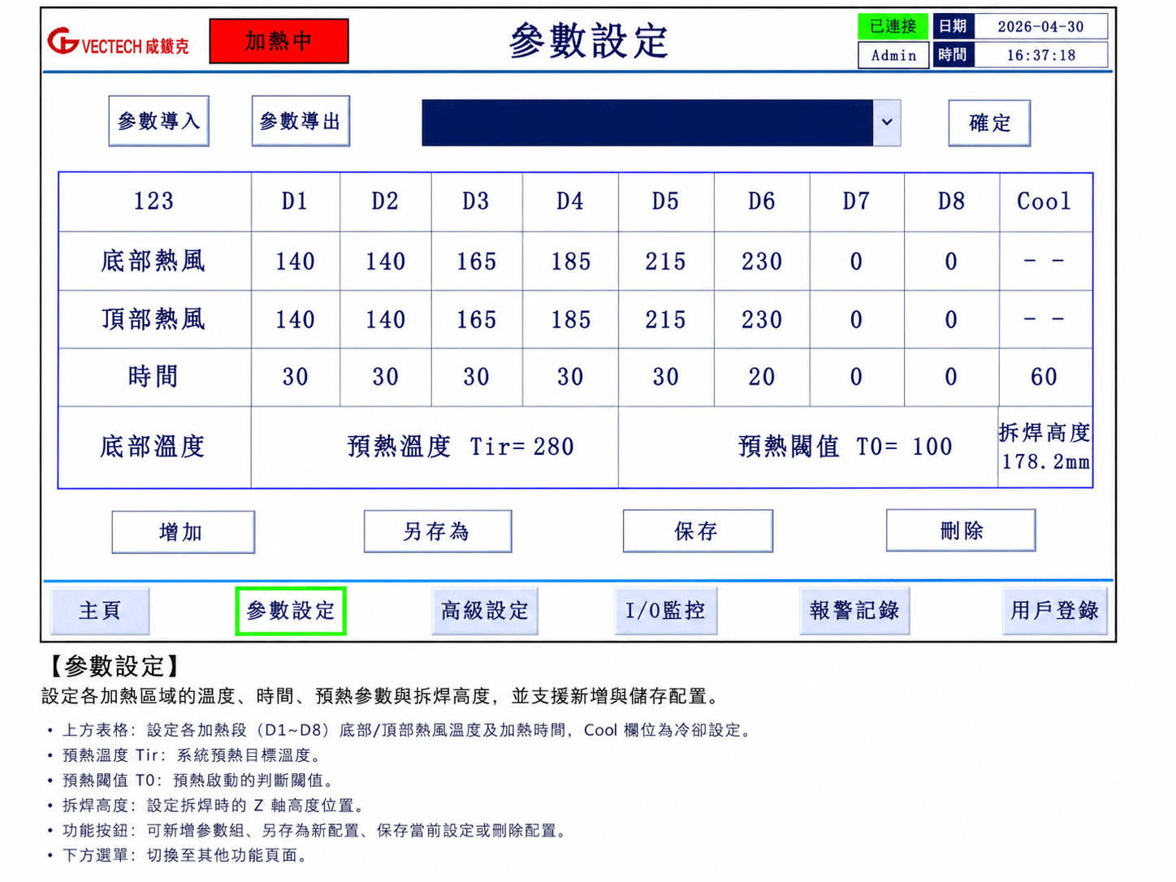1176x882 pixels.
Task: Edit 底部熱風 D5 value 215
Action: click(666, 262)
